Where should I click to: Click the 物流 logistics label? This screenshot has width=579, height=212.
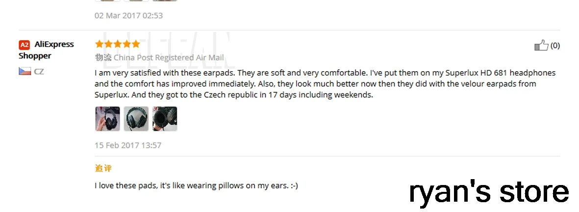(102, 57)
